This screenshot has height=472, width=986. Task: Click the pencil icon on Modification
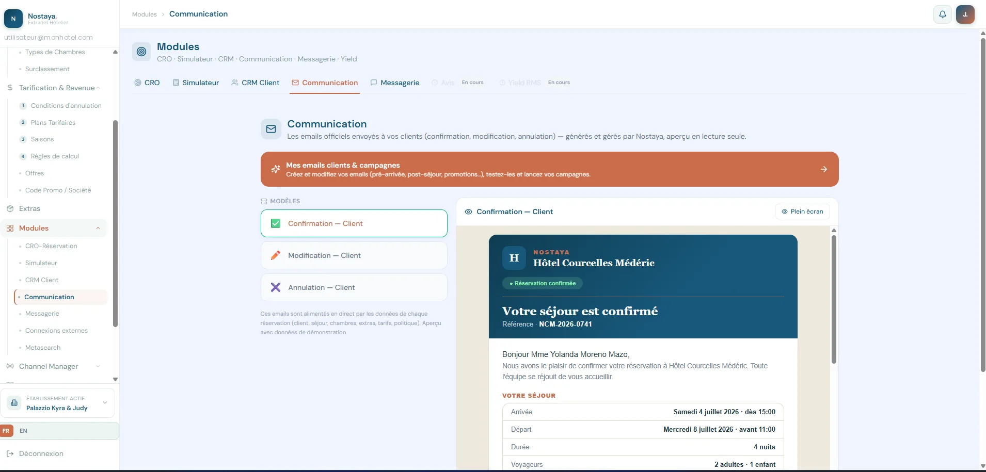(x=276, y=255)
